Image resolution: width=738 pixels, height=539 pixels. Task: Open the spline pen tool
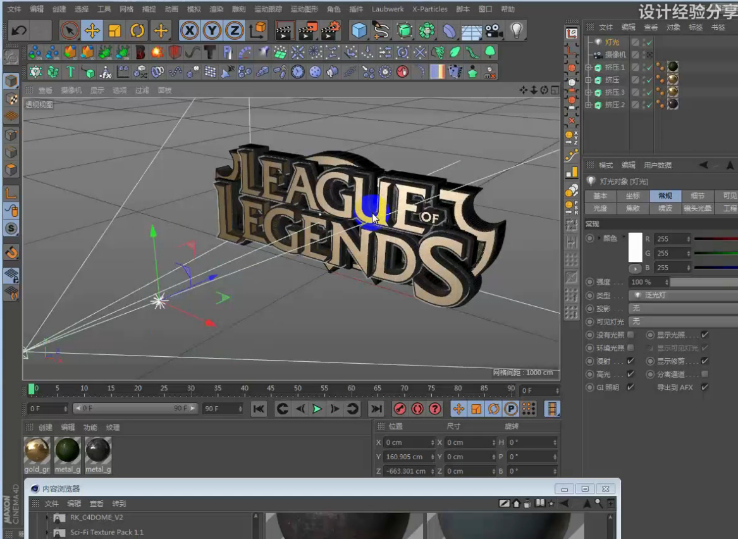pyautogui.click(x=381, y=30)
